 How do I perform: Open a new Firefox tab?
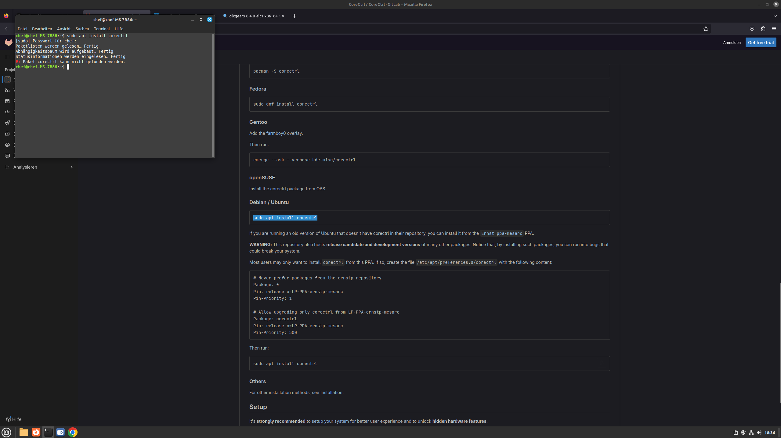point(294,16)
